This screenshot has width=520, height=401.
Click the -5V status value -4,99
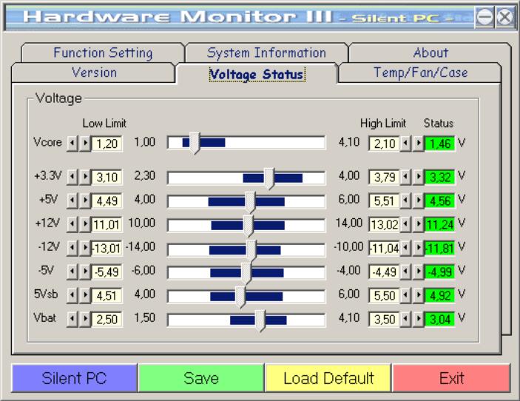pos(440,272)
